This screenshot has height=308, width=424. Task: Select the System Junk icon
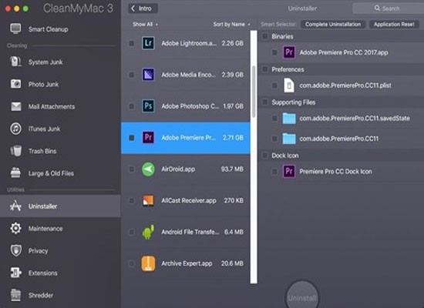click(x=15, y=62)
